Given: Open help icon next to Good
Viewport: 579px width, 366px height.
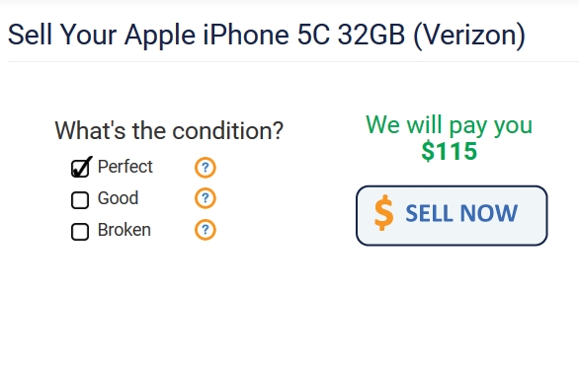Looking at the screenshot, I should pos(206,198).
